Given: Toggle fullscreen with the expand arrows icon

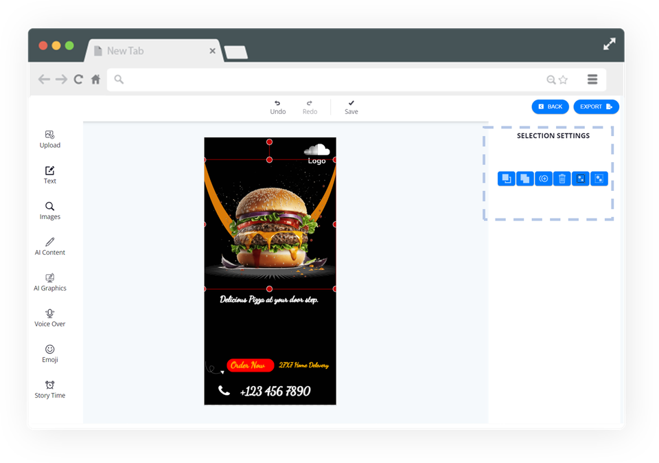Looking at the screenshot, I should point(610,44).
